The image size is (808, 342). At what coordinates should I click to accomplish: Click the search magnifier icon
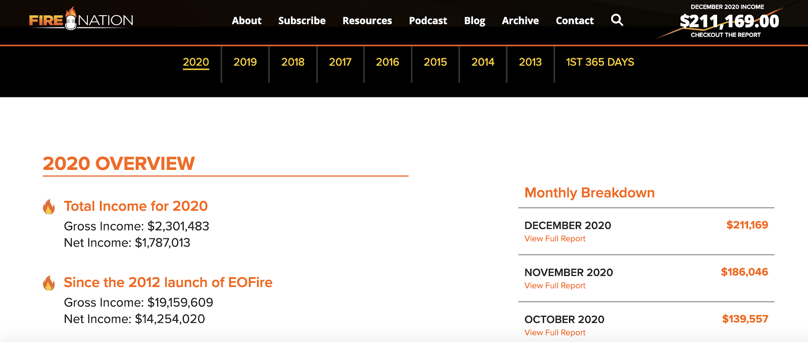tap(617, 20)
